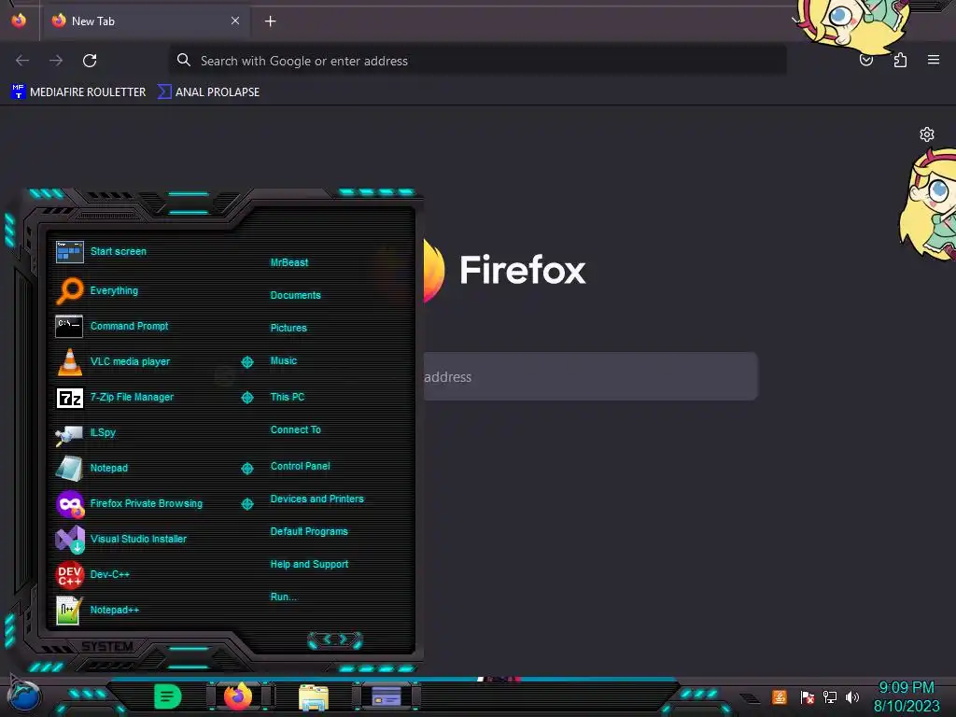Click the Java update tray icon
This screenshot has height=717, width=956.
[x=780, y=696]
